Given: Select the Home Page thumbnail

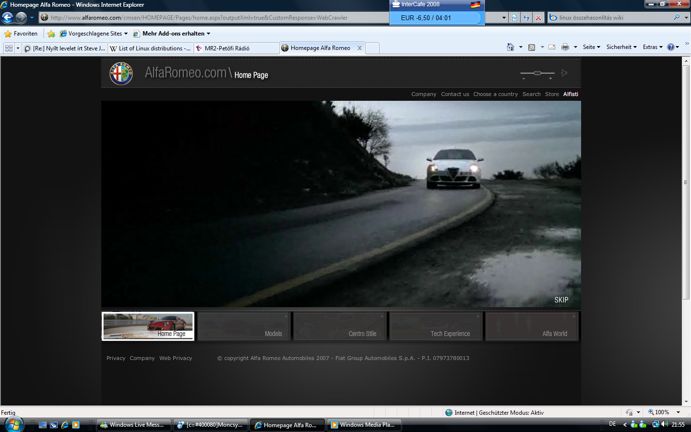Looking at the screenshot, I should pos(148,326).
